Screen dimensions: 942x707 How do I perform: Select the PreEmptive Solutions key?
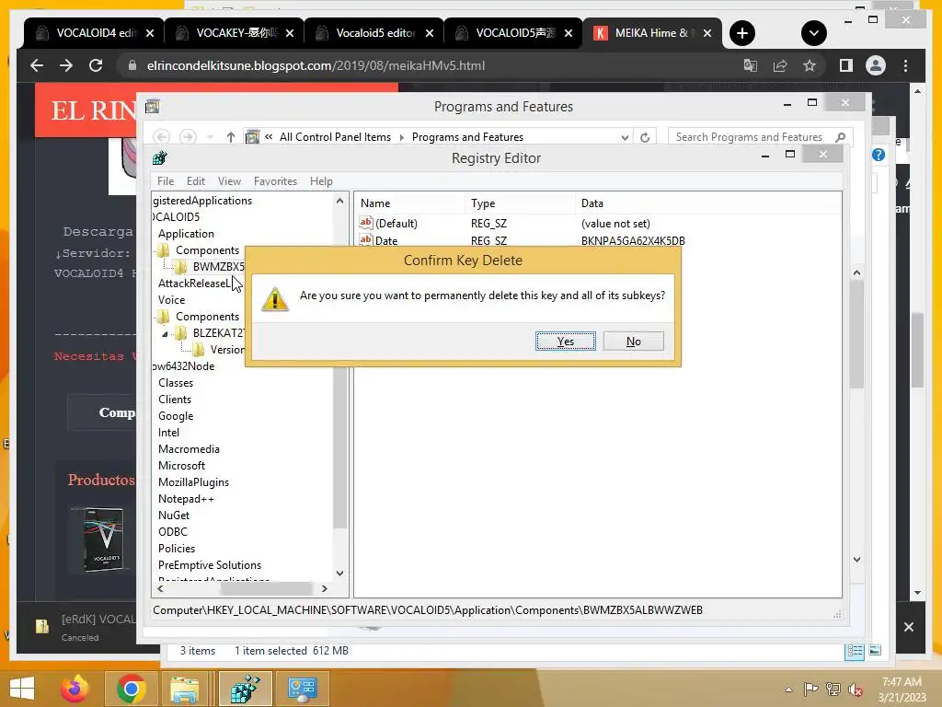210,565
